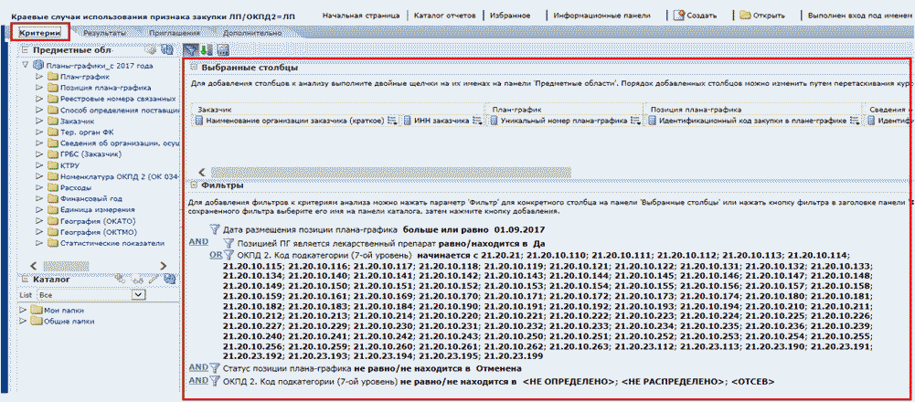Toggle the first AND operator link
Image resolution: width=915 pixels, height=402 pixels.
(197, 242)
